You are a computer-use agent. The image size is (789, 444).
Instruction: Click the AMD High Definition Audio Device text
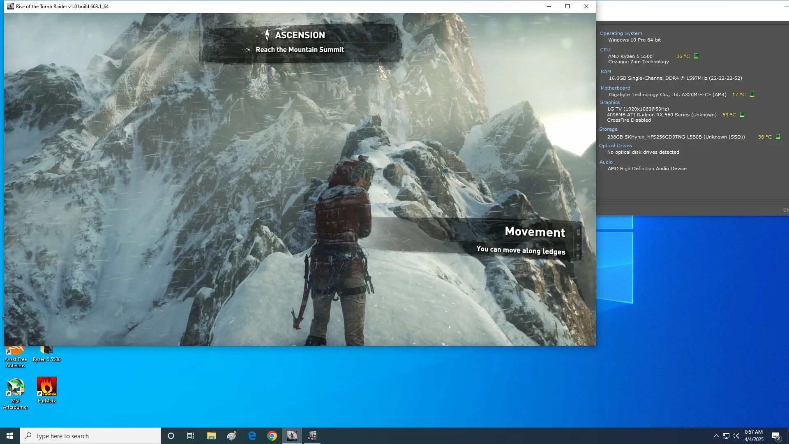pyautogui.click(x=647, y=169)
